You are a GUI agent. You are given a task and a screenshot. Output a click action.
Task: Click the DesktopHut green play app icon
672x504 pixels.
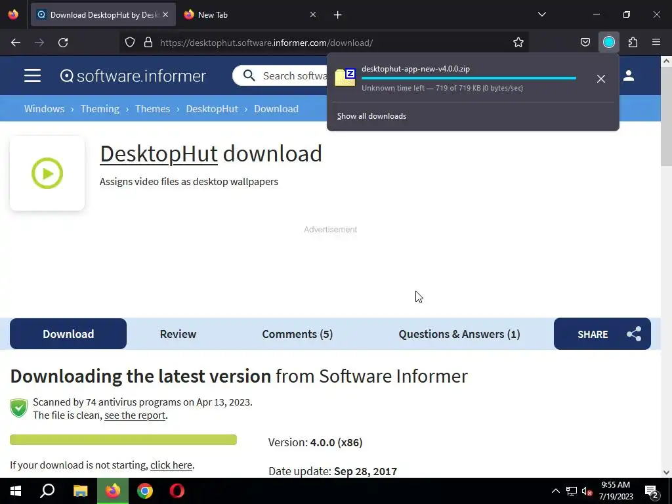pyautogui.click(x=47, y=173)
